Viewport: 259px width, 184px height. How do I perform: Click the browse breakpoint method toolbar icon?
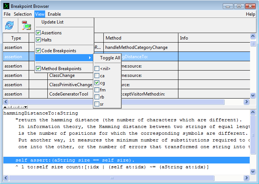point(26,25)
